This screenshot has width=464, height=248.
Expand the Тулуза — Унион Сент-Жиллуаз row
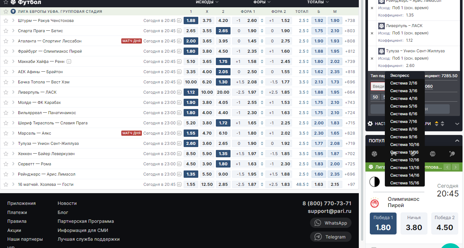click(13, 143)
